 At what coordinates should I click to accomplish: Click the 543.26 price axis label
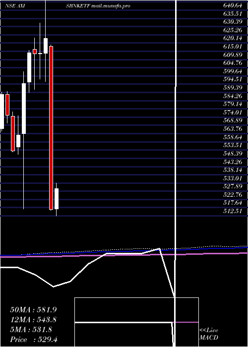[232, 162]
